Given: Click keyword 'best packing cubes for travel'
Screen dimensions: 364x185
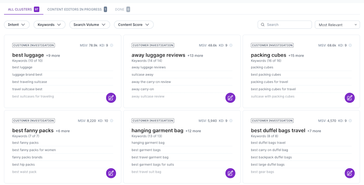Looking at the screenshot, I should pos(273,89).
